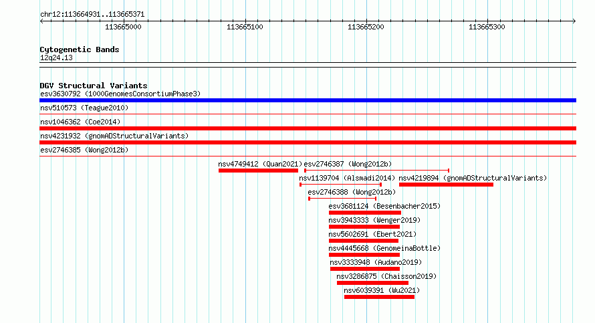Click the nsv4219894 red bar

point(447,185)
